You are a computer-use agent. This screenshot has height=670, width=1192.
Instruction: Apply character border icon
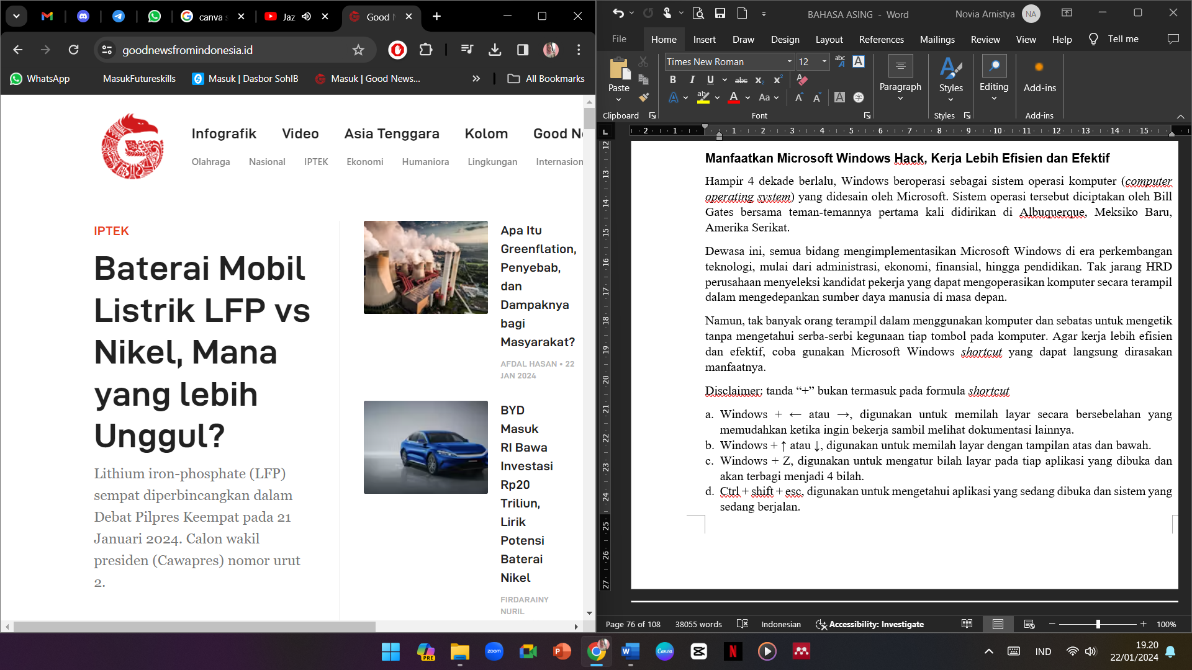coord(859,61)
